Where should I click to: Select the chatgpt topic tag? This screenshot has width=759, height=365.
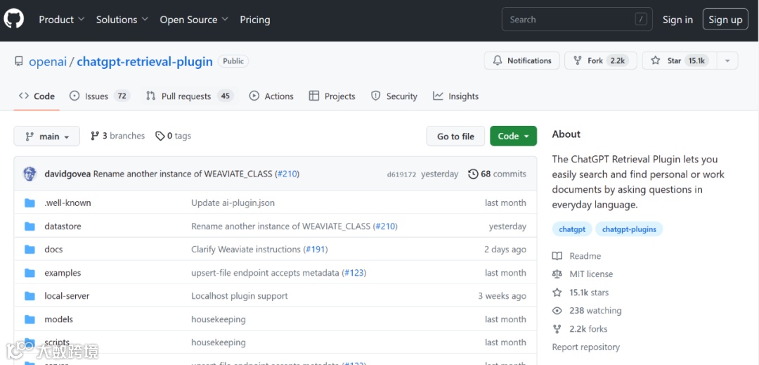tap(572, 229)
